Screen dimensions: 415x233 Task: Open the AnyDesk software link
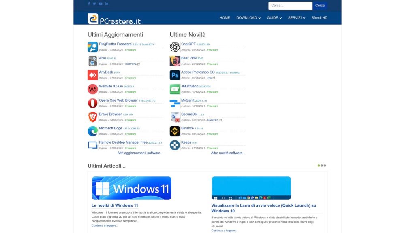pyautogui.click(x=106, y=72)
